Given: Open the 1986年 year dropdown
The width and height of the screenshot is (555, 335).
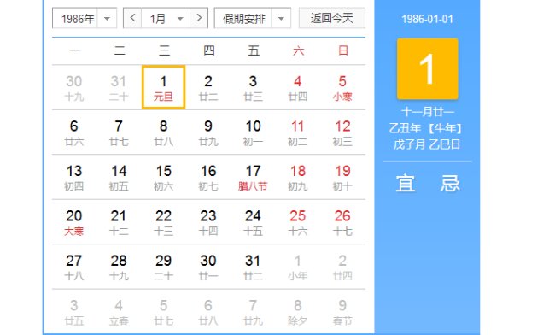Looking at the screenshot, I should click(85, 18).
